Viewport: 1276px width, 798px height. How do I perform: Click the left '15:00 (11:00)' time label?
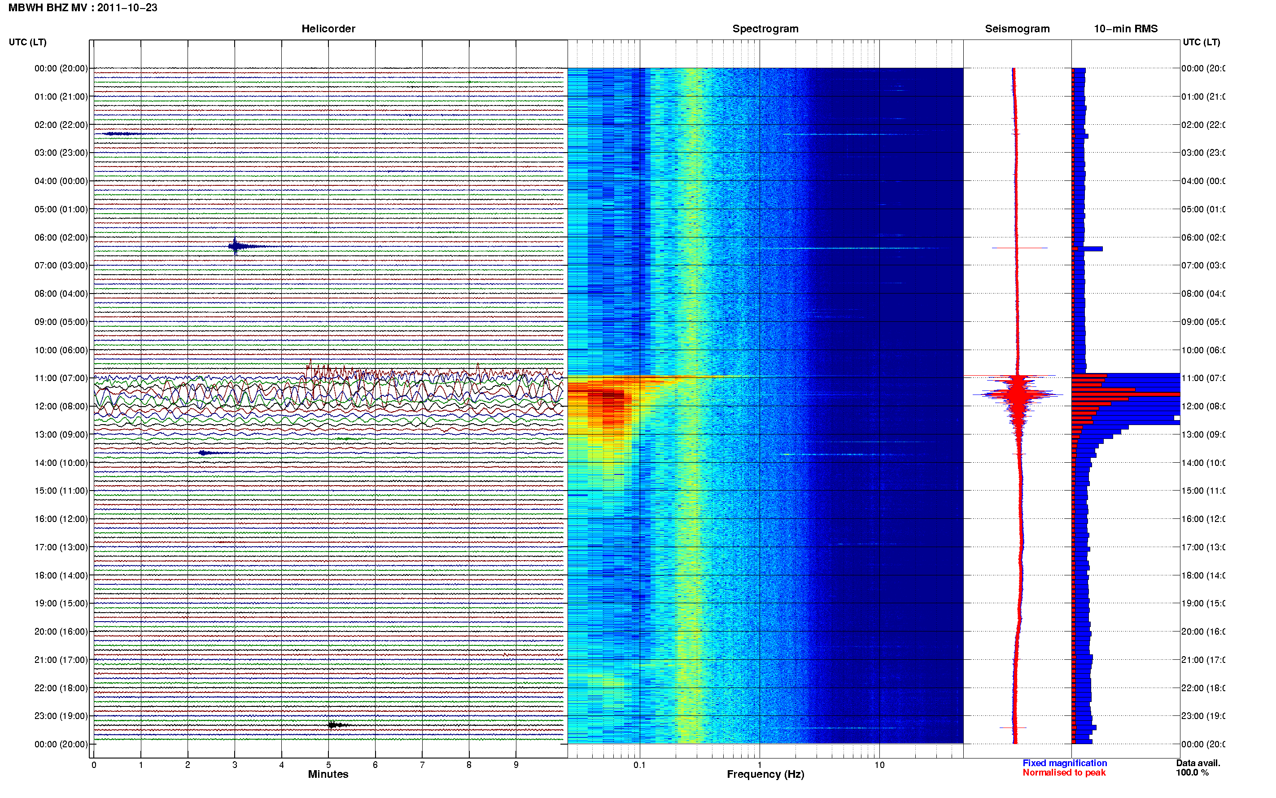point(61,490)
